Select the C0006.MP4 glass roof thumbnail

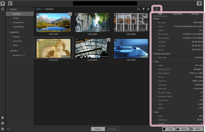click(92, 48)
